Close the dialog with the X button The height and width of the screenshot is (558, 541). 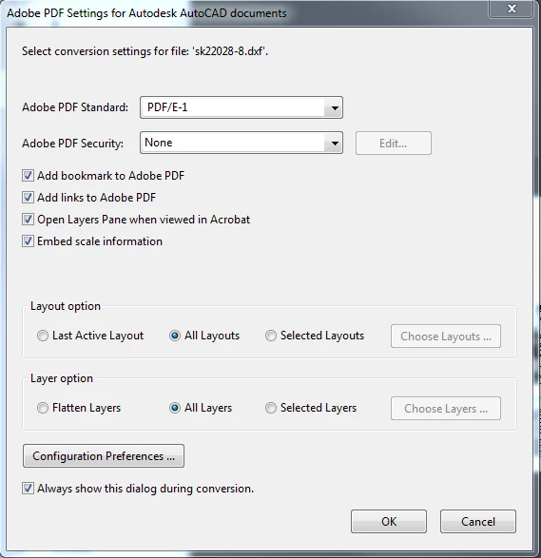(x=512, y=9)
